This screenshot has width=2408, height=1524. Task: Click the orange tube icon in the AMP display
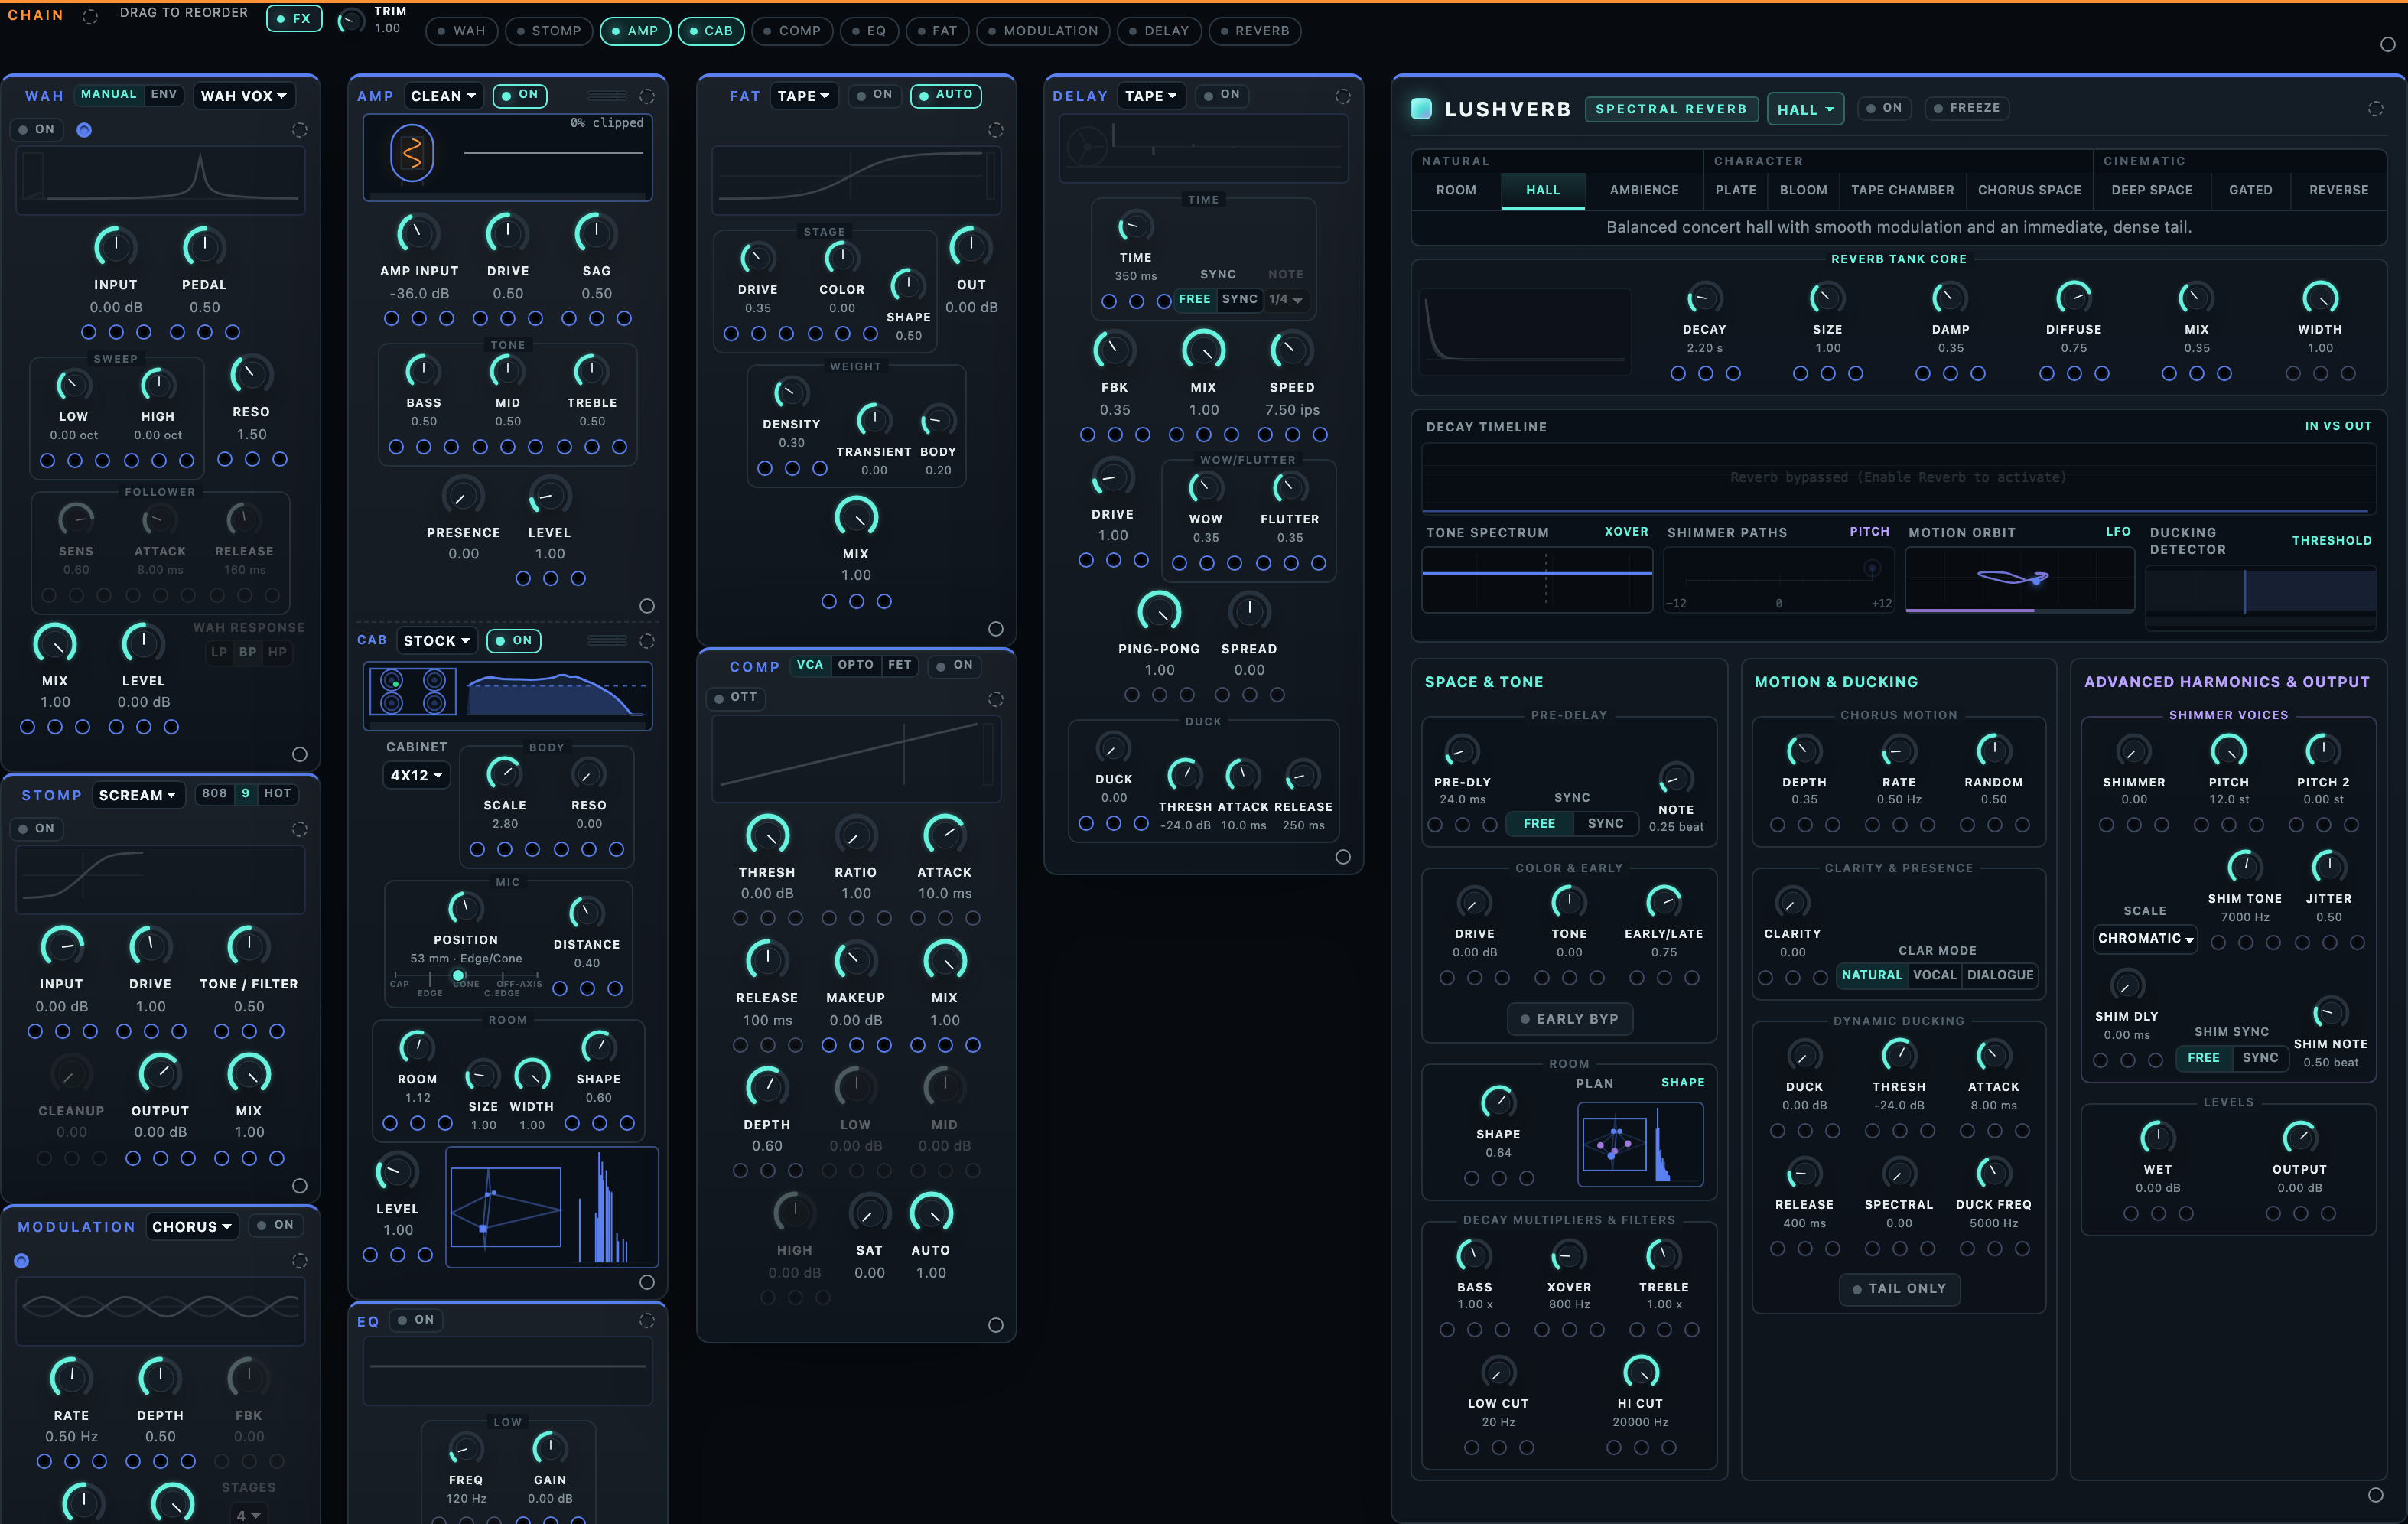pos(412,153)
